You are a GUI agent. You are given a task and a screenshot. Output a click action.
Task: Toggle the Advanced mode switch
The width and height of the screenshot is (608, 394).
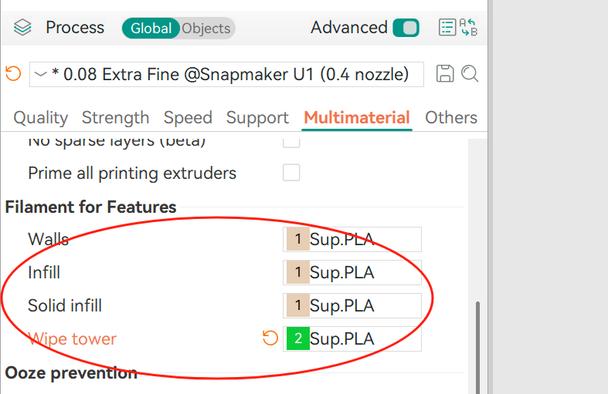click(x=406, y=28)
